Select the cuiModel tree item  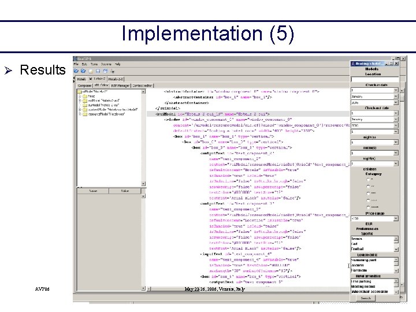(x=104, y=105)
